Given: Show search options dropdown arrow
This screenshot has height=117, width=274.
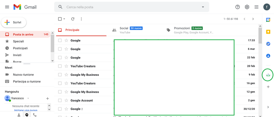Looking at the screenshot, I should pos(203,7).
